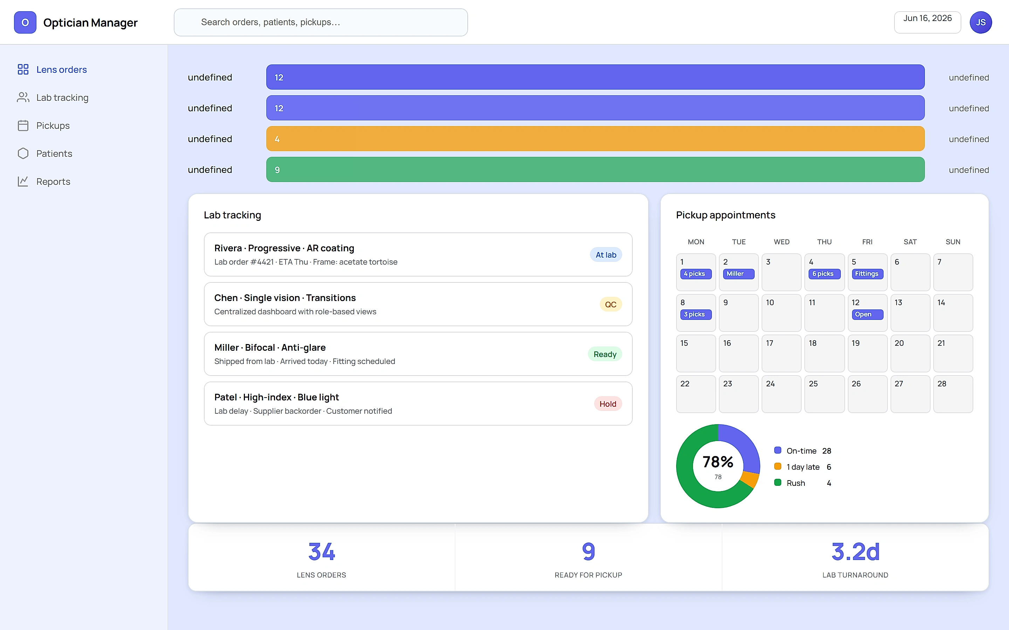Click the Optician Manager title
The height and width of the screenshot is (630, 1009).
click(90, 22)
